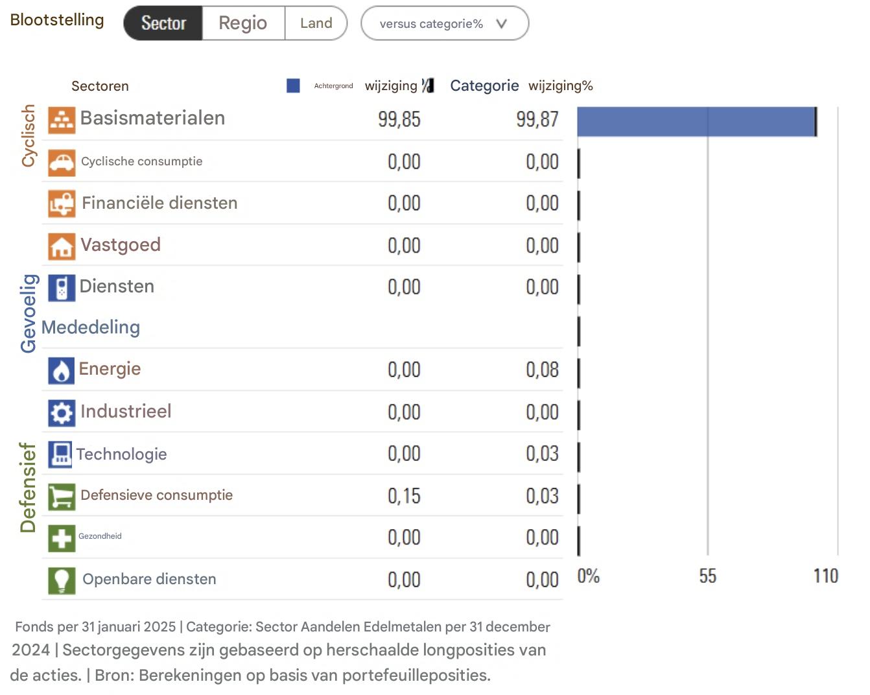Click the Technologie computer icon
Viewport: 870px width, 695px height.
pyautogui.click(x=60, y=454)
